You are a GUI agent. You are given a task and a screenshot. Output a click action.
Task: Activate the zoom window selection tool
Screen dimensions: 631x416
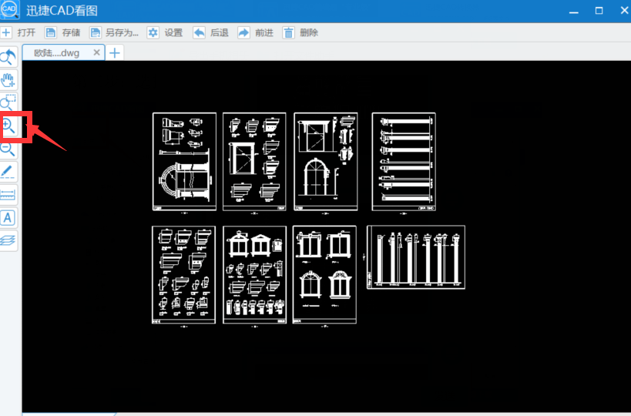tap(8, 102)
